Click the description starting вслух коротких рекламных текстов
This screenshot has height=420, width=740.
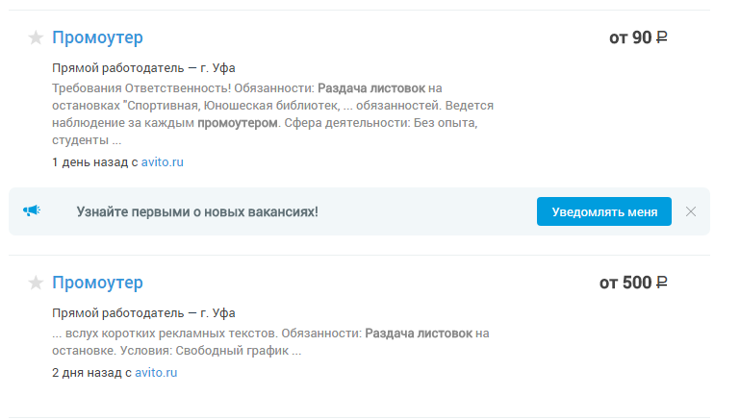point(270,342)
